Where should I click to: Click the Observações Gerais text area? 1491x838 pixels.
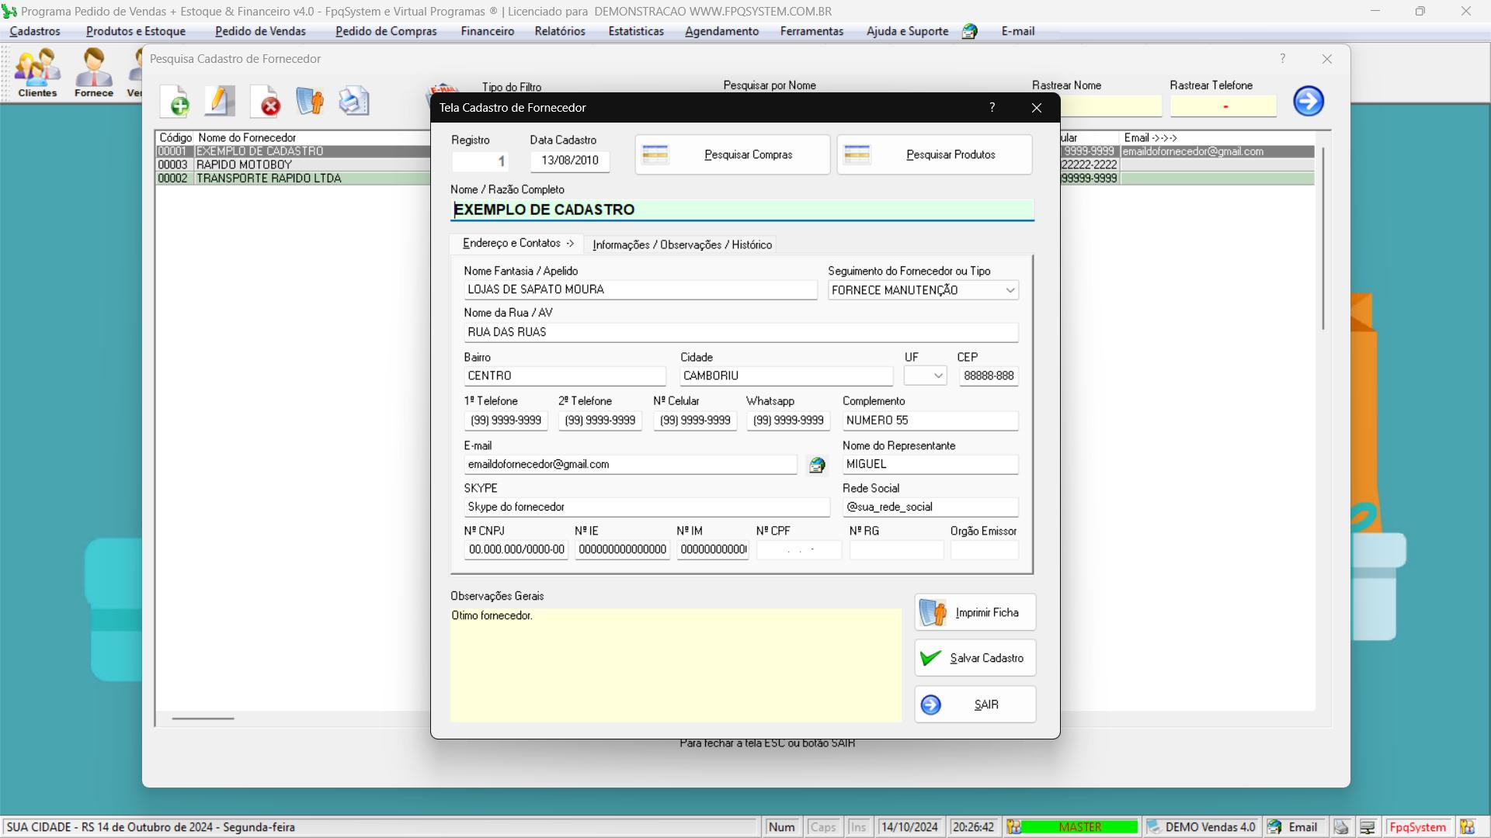[676, 666]
